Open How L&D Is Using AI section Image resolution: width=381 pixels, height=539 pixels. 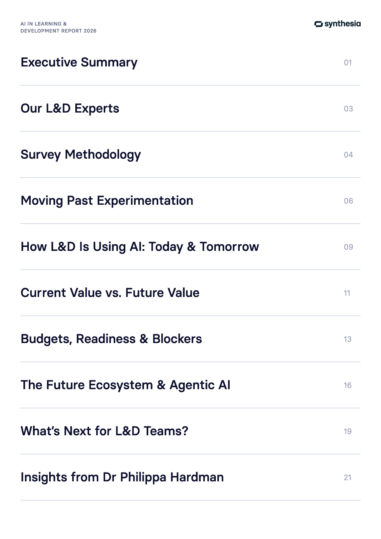point(140,247)
